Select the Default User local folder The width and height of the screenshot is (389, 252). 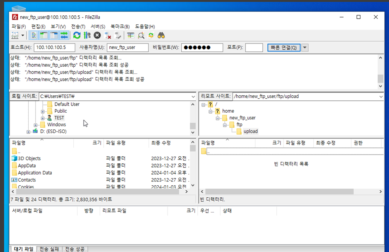67,104
